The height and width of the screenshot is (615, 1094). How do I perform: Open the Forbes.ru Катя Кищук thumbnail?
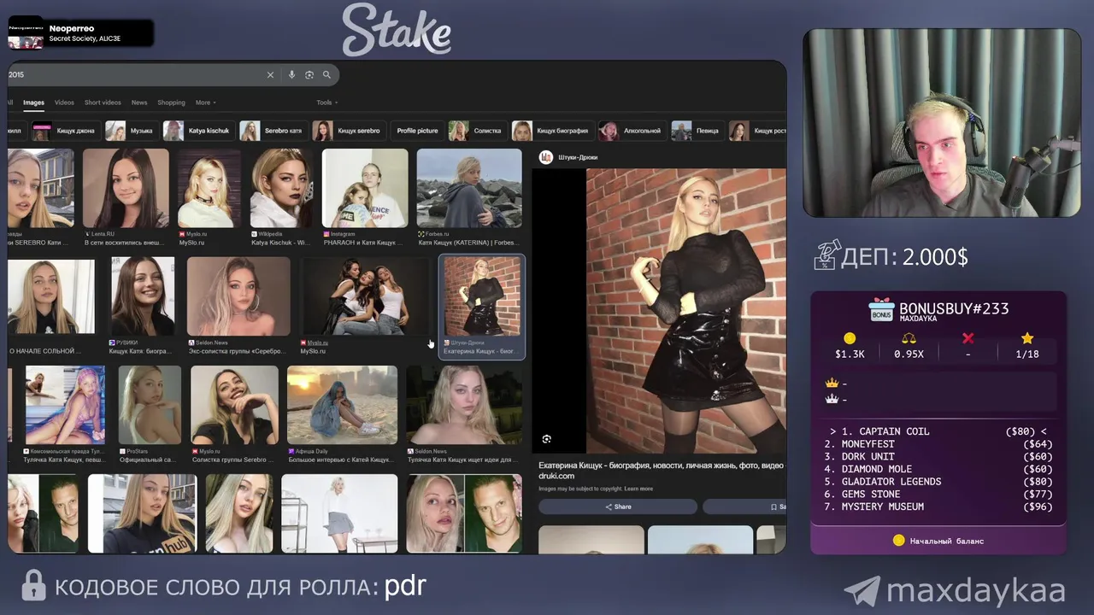(469, 188)
